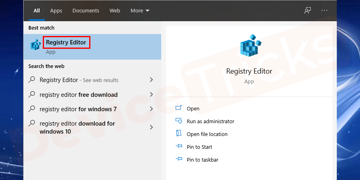Click search icon beside 'registry editor free download'

click(32, 95)
